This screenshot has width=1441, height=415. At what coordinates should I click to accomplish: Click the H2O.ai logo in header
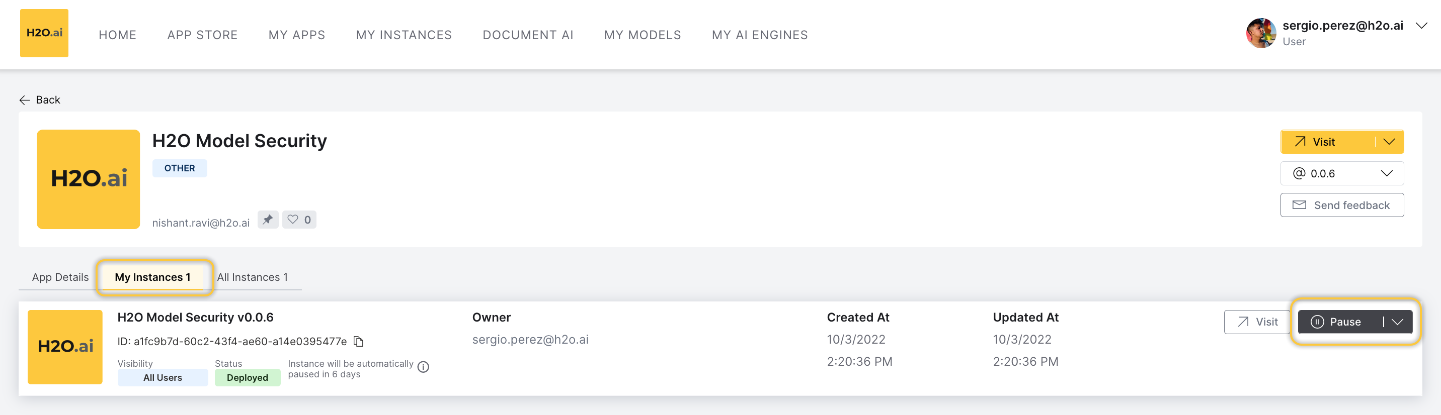coord(44,33)
